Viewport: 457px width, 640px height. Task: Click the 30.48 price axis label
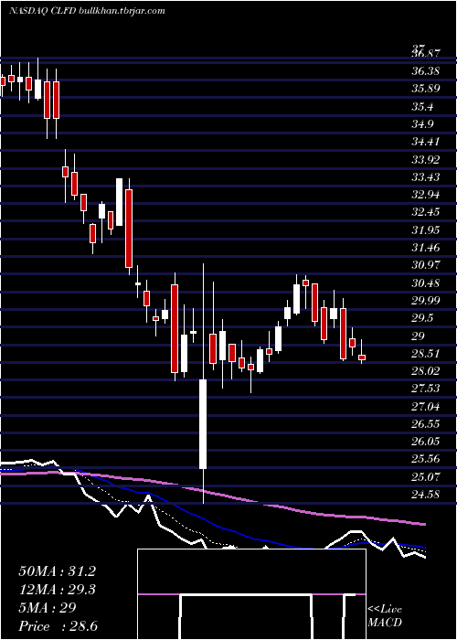(426, 283)
